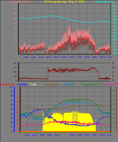Click the Windchill legend label
The image size is (118, 142).
click(68, 84)
